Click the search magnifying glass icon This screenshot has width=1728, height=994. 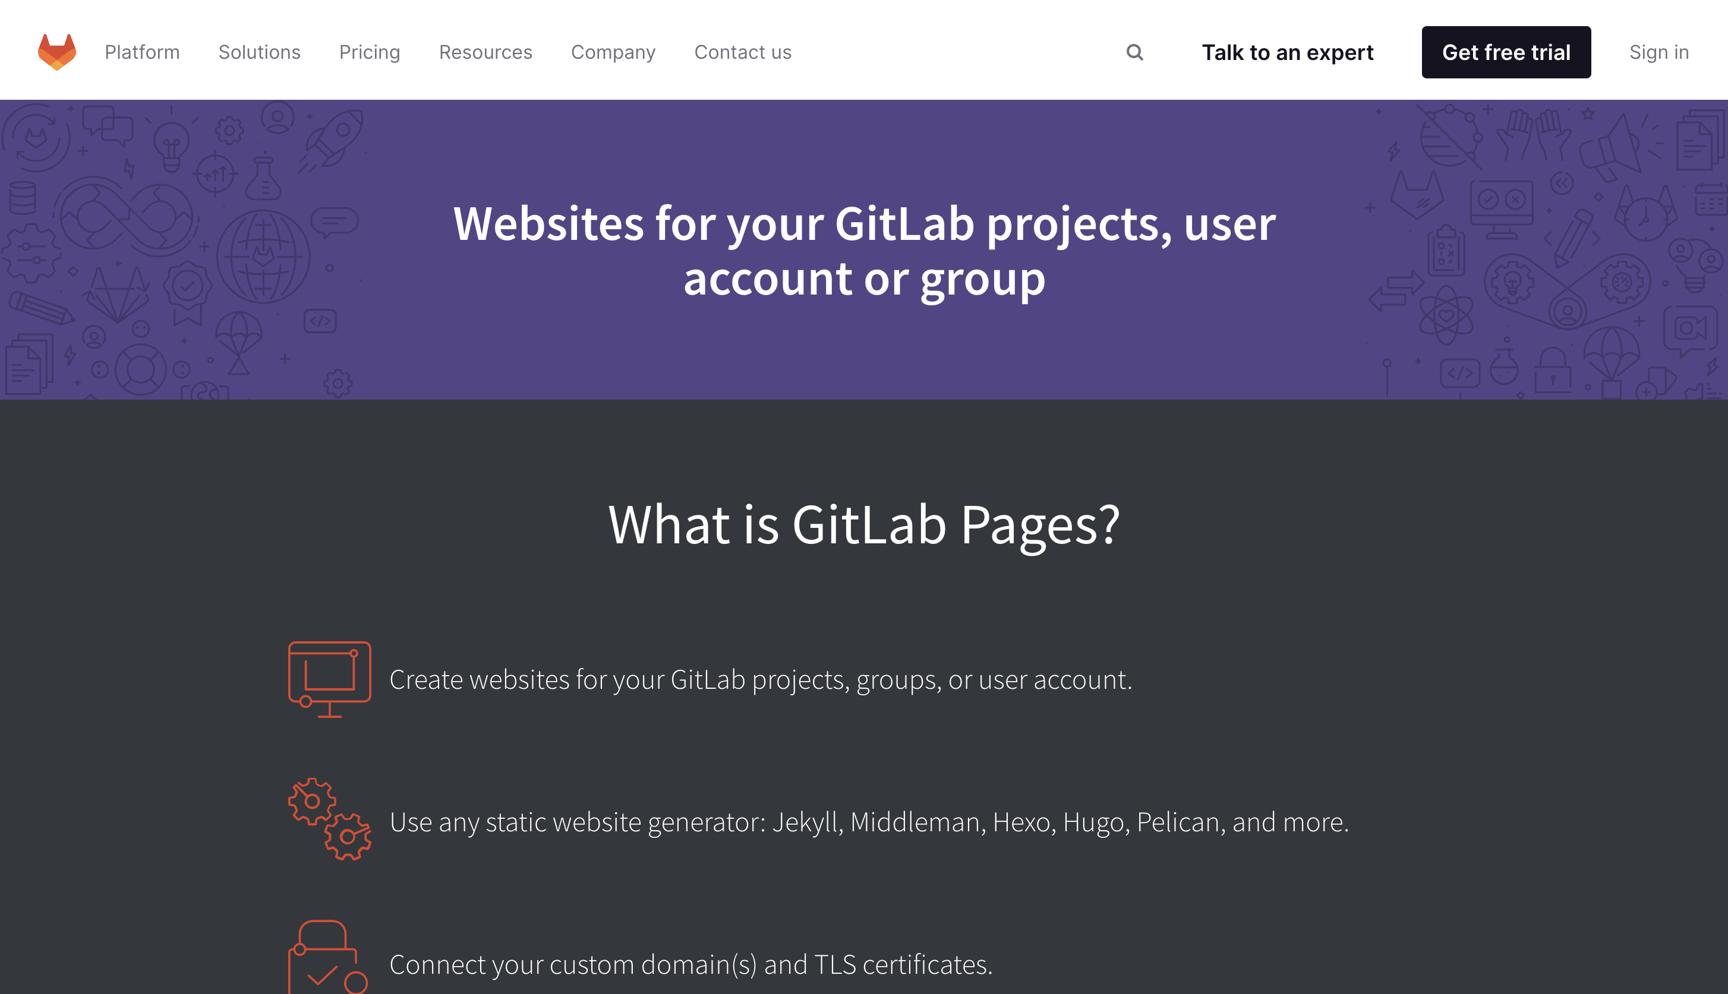tap(1133, 52)
